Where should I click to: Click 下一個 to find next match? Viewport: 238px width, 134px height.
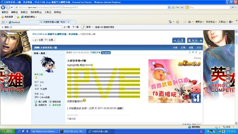click(x=76, y=27)
